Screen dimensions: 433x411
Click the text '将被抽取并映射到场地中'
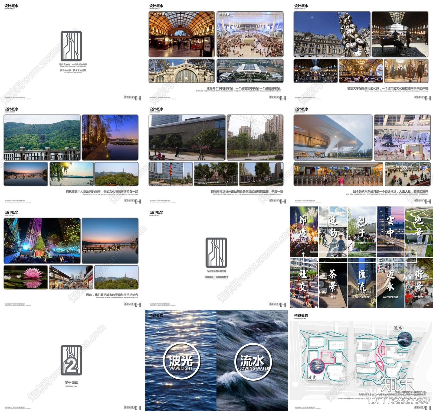(216, 277)
